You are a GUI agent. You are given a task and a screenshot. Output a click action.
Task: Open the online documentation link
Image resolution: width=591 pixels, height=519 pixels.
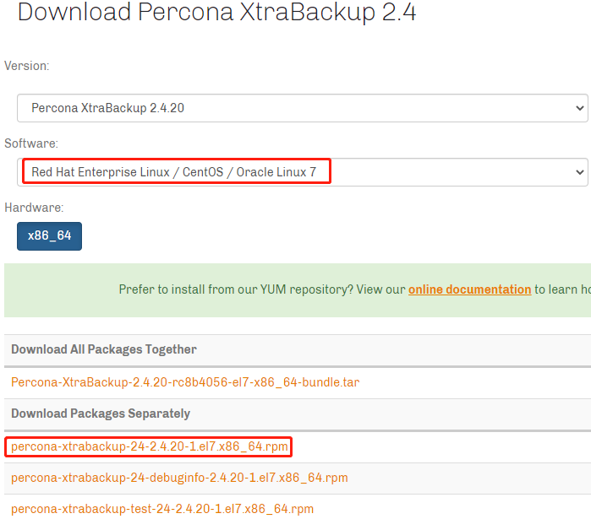469,289
